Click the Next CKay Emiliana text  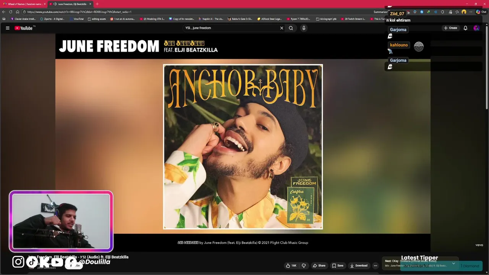[410, 261]
